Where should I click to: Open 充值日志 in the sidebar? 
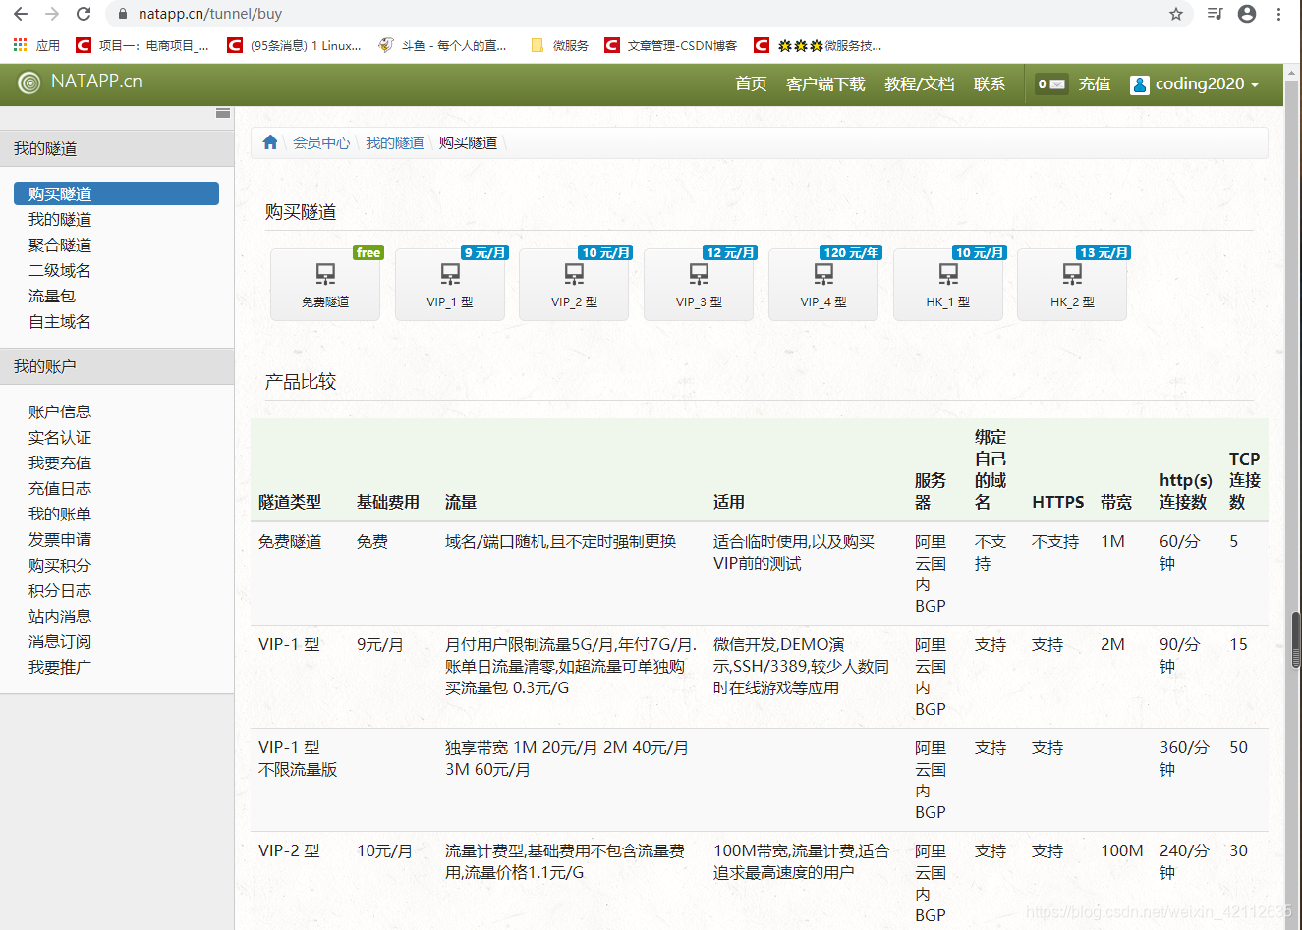tap(60, 488)
